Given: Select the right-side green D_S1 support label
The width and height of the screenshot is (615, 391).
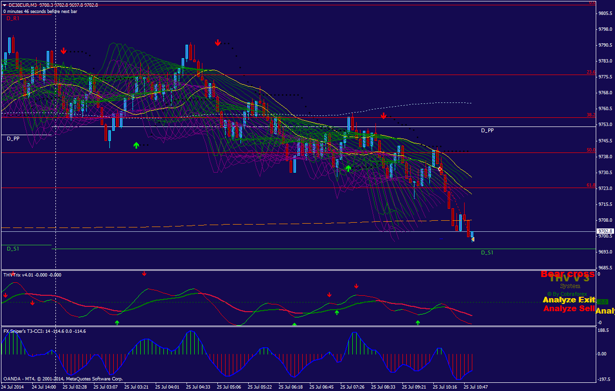Looking at the screenshot, I should click(x=487, y=252).
